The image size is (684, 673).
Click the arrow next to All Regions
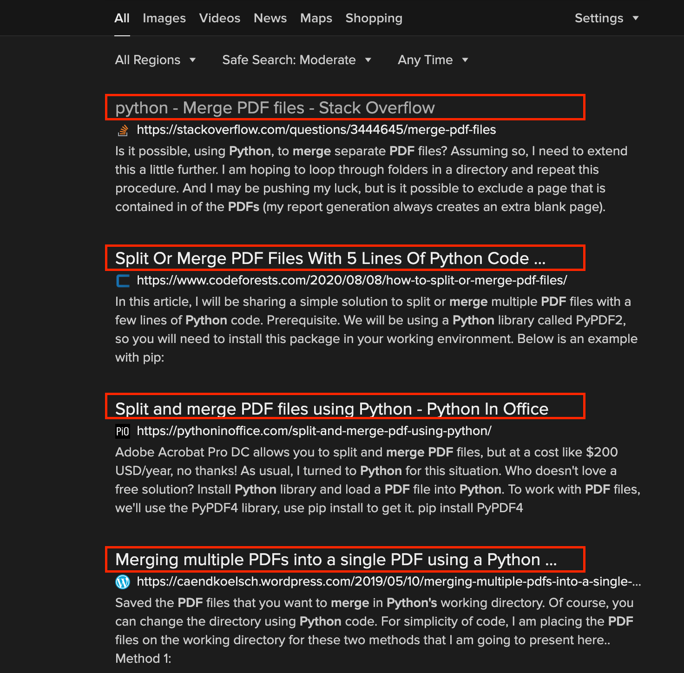point(192,60)
